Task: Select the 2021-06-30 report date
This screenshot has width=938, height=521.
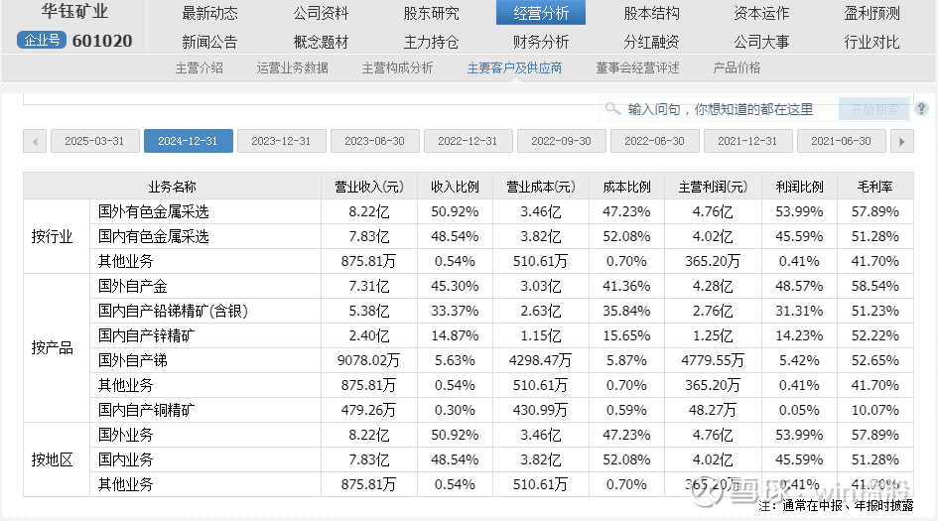Action: [x=841, y=141]
